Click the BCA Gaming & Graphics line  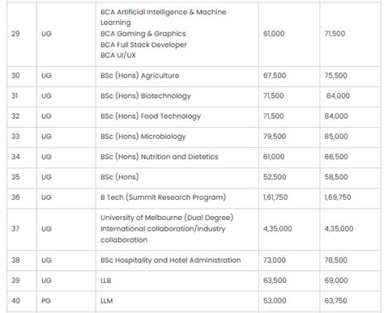[143, 34]
